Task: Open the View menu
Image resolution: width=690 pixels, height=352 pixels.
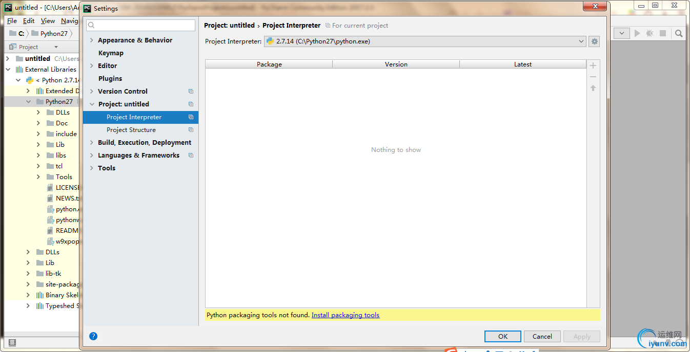Action: coord(48,21)
